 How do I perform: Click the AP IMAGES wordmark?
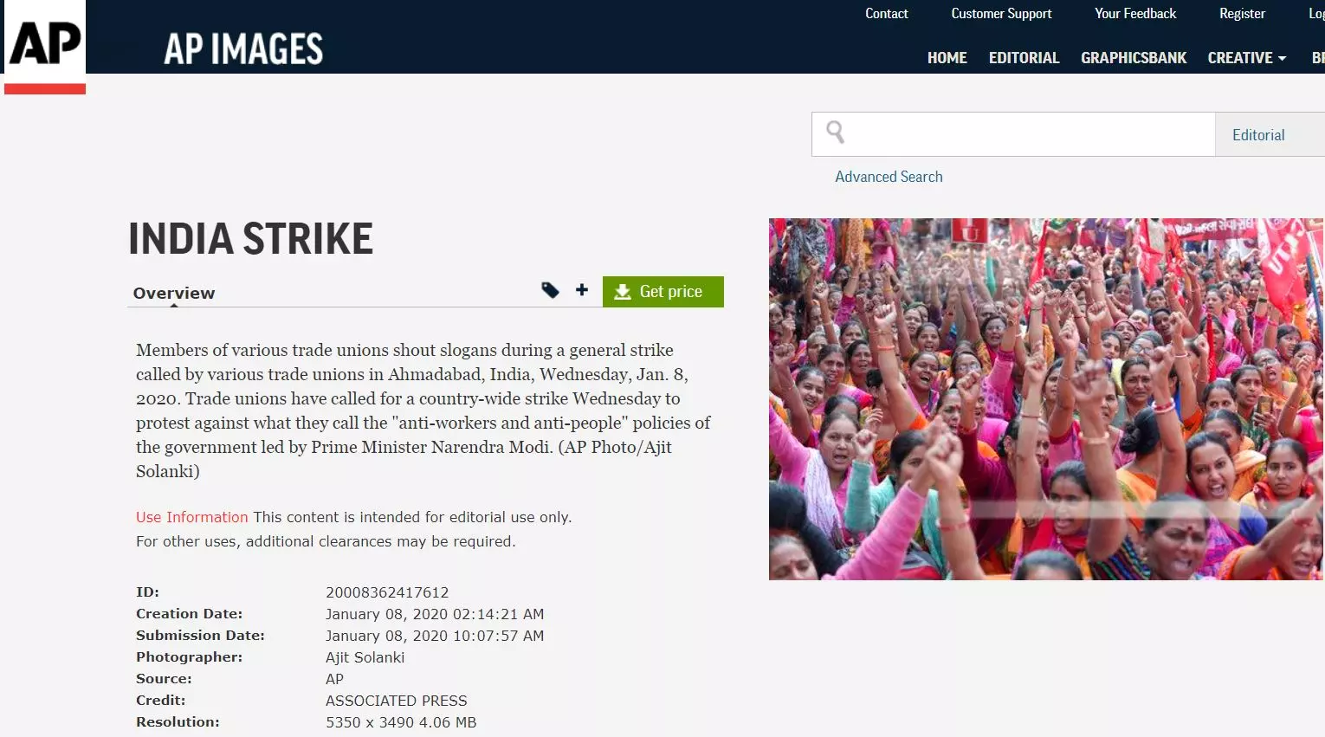tap(243, 49)
